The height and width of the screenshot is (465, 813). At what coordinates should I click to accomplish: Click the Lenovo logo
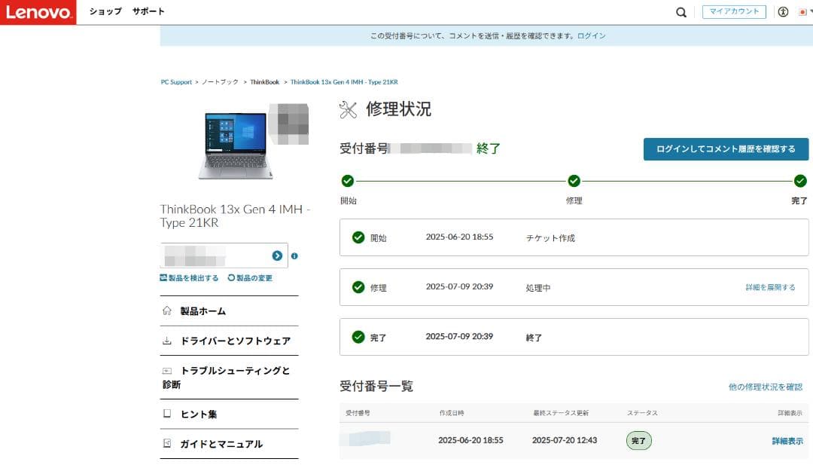pos(38,12)
